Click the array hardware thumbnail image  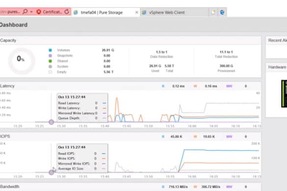coord(284,94)
